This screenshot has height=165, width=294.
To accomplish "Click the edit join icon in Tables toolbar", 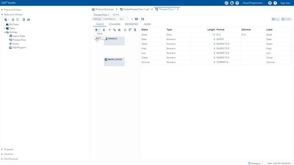I will click(109, 30).
